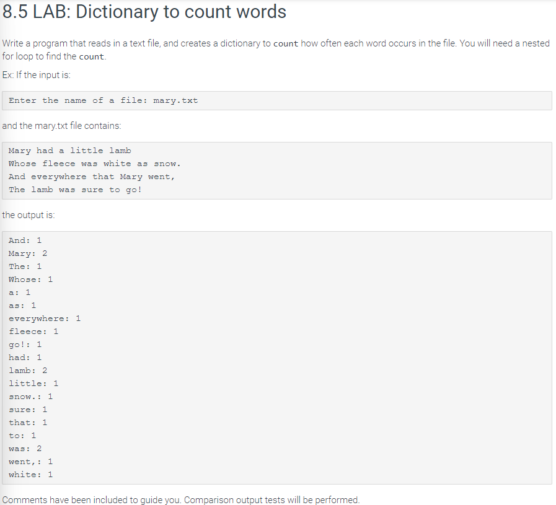This screenshot has width=556, height=505.
Task: Click the line 'And everywhere that Mary went,'
Action: point(92,177)
